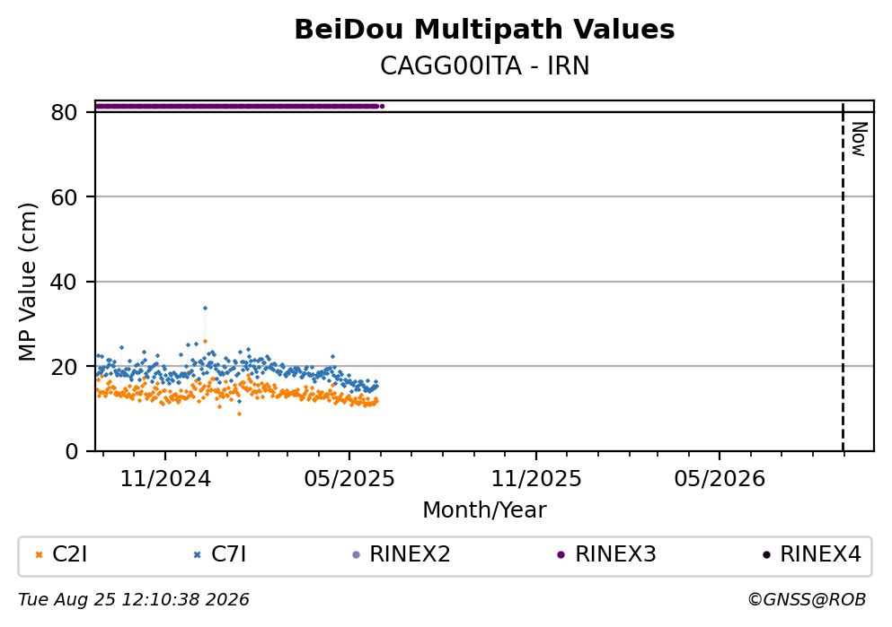Viewport: 892px width, 627px height.
Task: Click the 'Now' label by the dashed line
Action: pos(859,139)
